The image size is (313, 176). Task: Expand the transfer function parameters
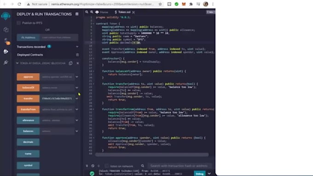(77, 98)
